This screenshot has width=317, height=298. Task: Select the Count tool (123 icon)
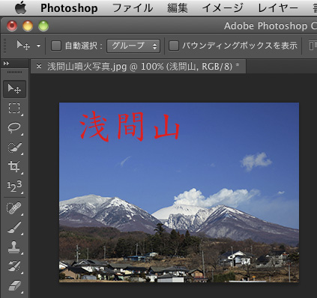14,186
